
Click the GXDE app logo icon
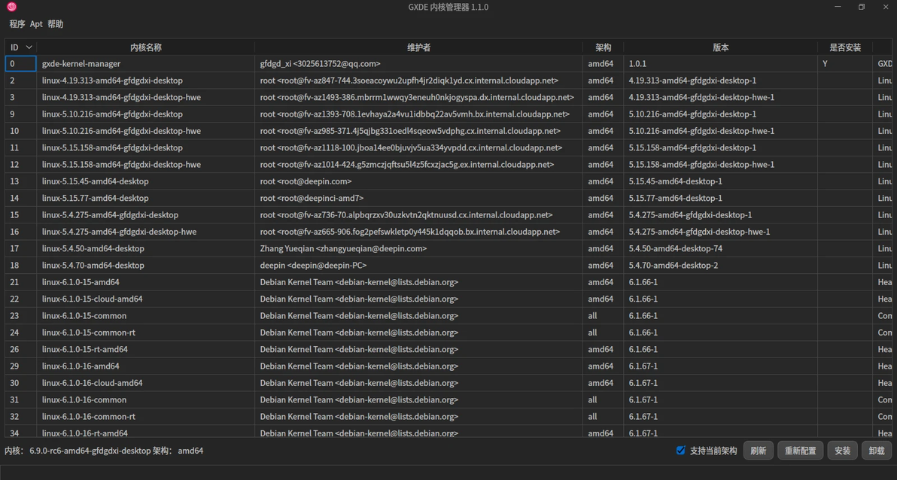[11, 7]
